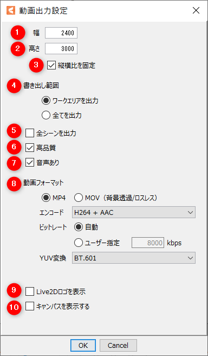Click the 高さ height input field
The width and height of the screenshot is (208, 356).
(x=61, y=49)
